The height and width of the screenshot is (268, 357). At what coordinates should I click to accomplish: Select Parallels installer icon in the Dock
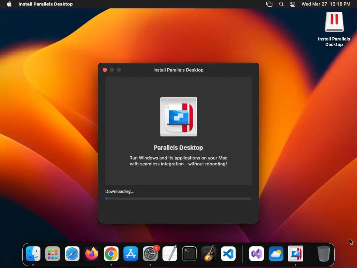[x=296, y=253]
